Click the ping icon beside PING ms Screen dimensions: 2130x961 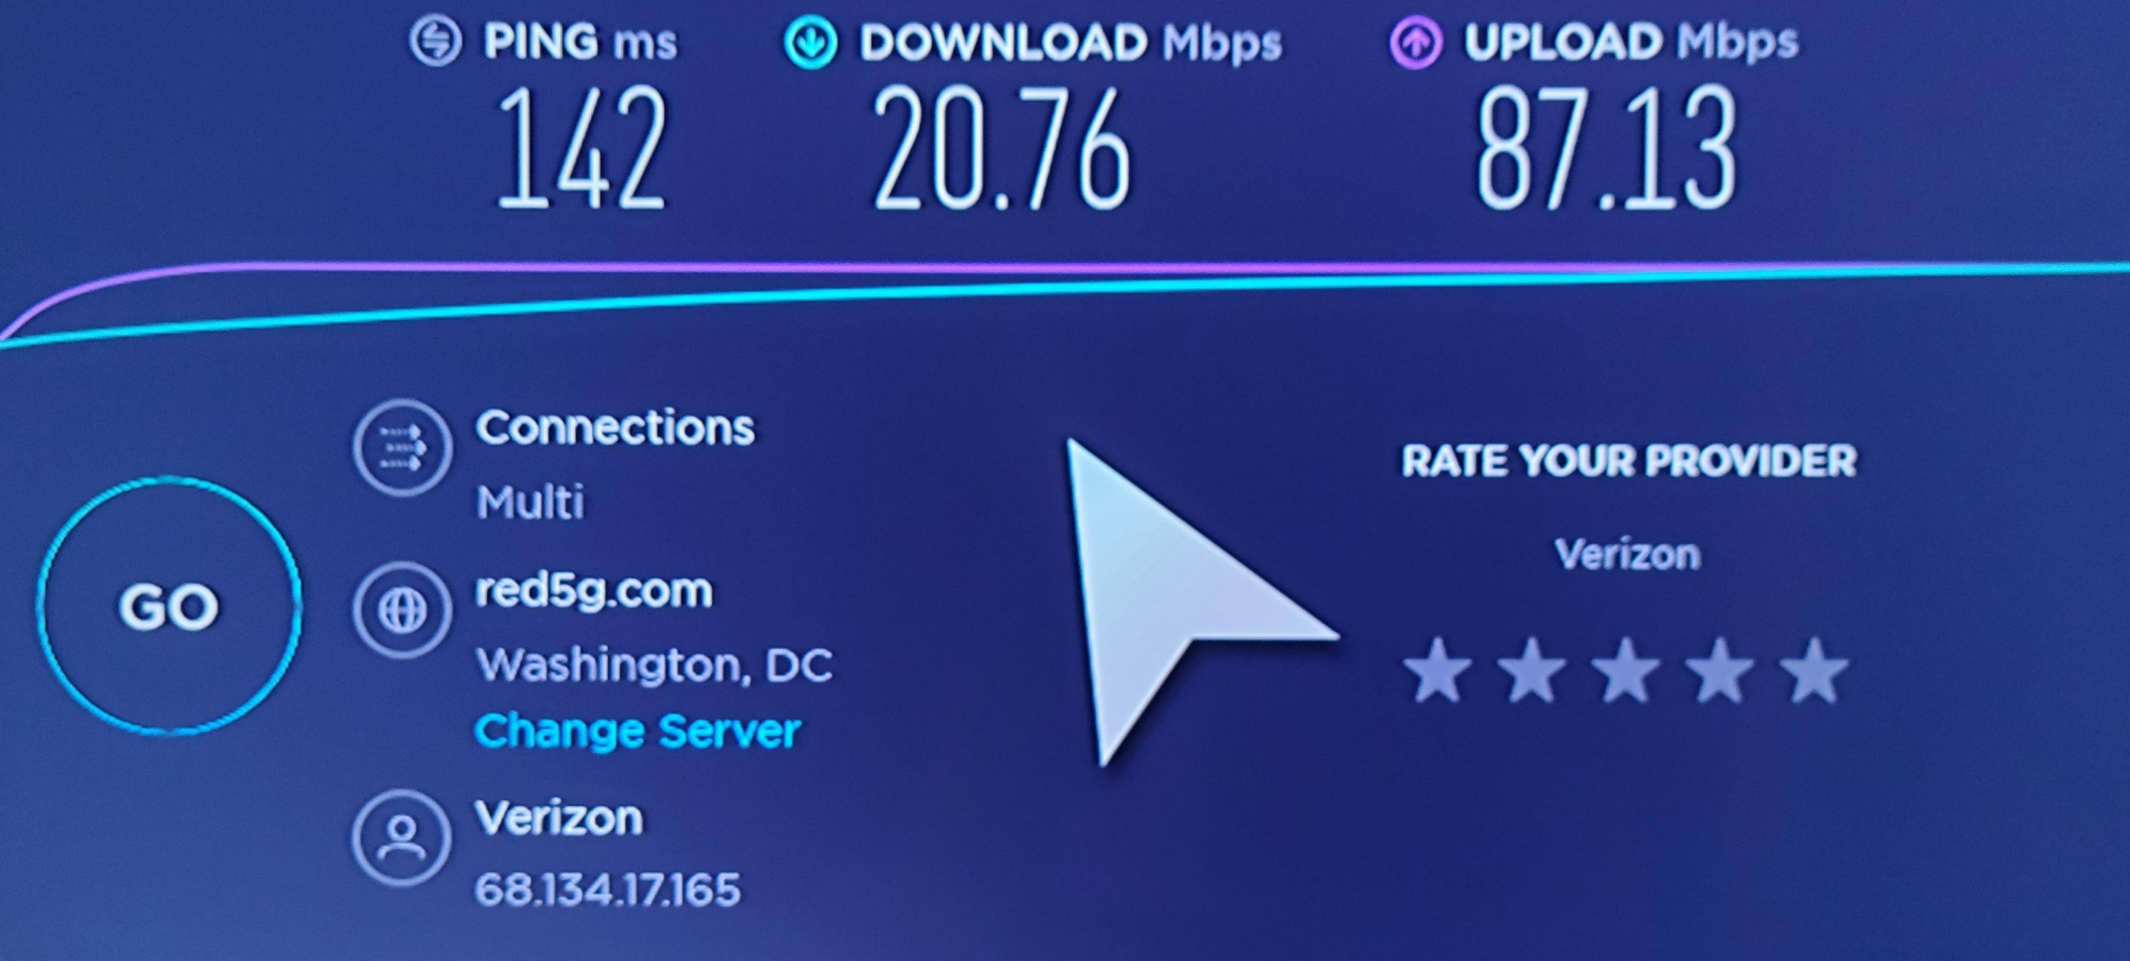coord(435,41)
